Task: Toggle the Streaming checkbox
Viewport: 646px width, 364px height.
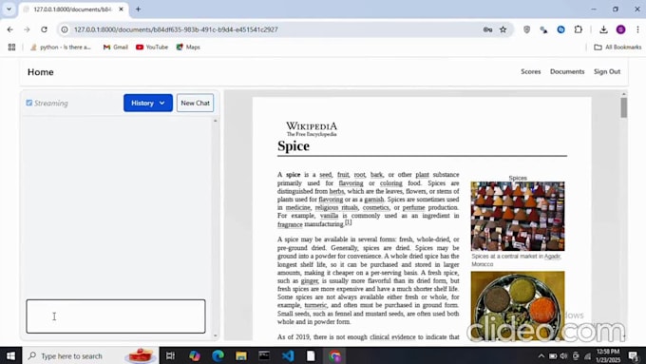Action: click(x=29, y=103)
